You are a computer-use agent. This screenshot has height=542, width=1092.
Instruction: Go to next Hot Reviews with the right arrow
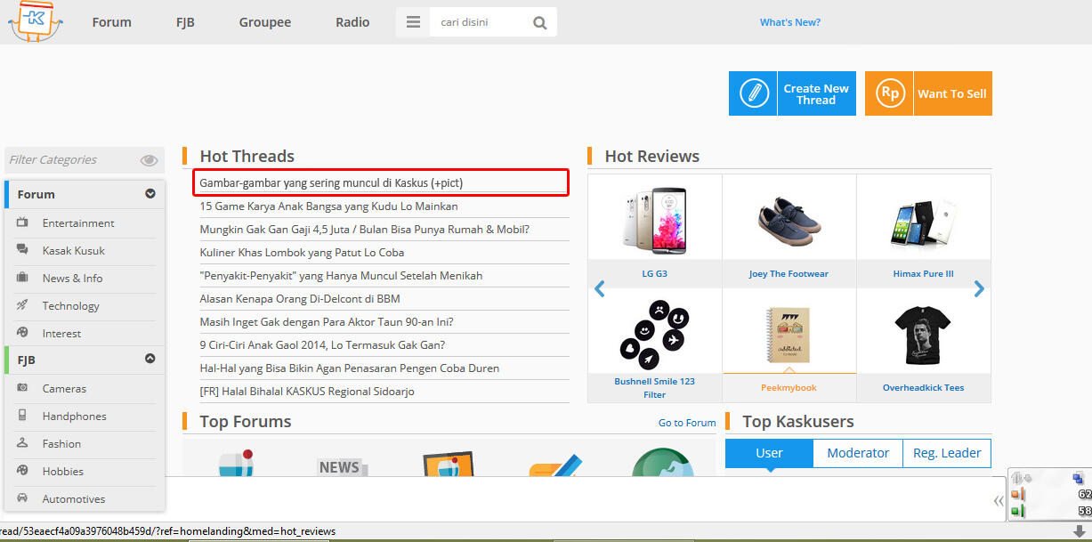click(x=979, y=288)
